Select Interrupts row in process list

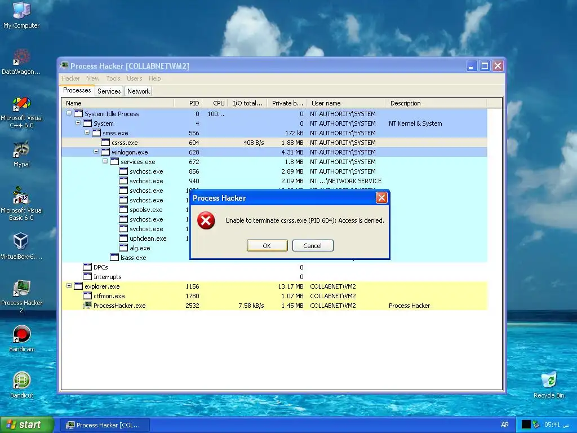tap(274, 276)
